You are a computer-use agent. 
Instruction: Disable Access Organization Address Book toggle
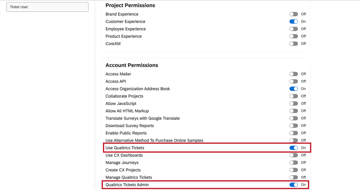[x=294, y=89]
